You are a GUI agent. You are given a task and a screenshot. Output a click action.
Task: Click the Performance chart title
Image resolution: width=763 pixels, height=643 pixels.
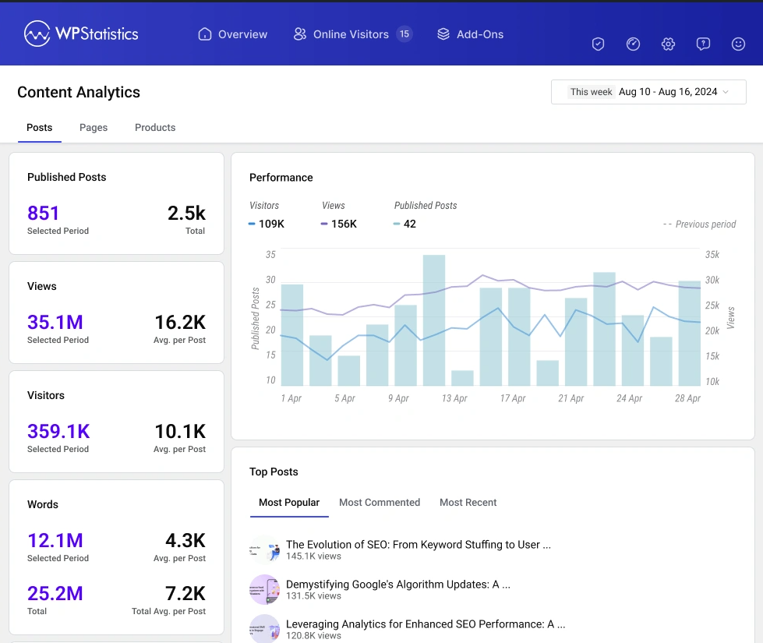point(281,178)
